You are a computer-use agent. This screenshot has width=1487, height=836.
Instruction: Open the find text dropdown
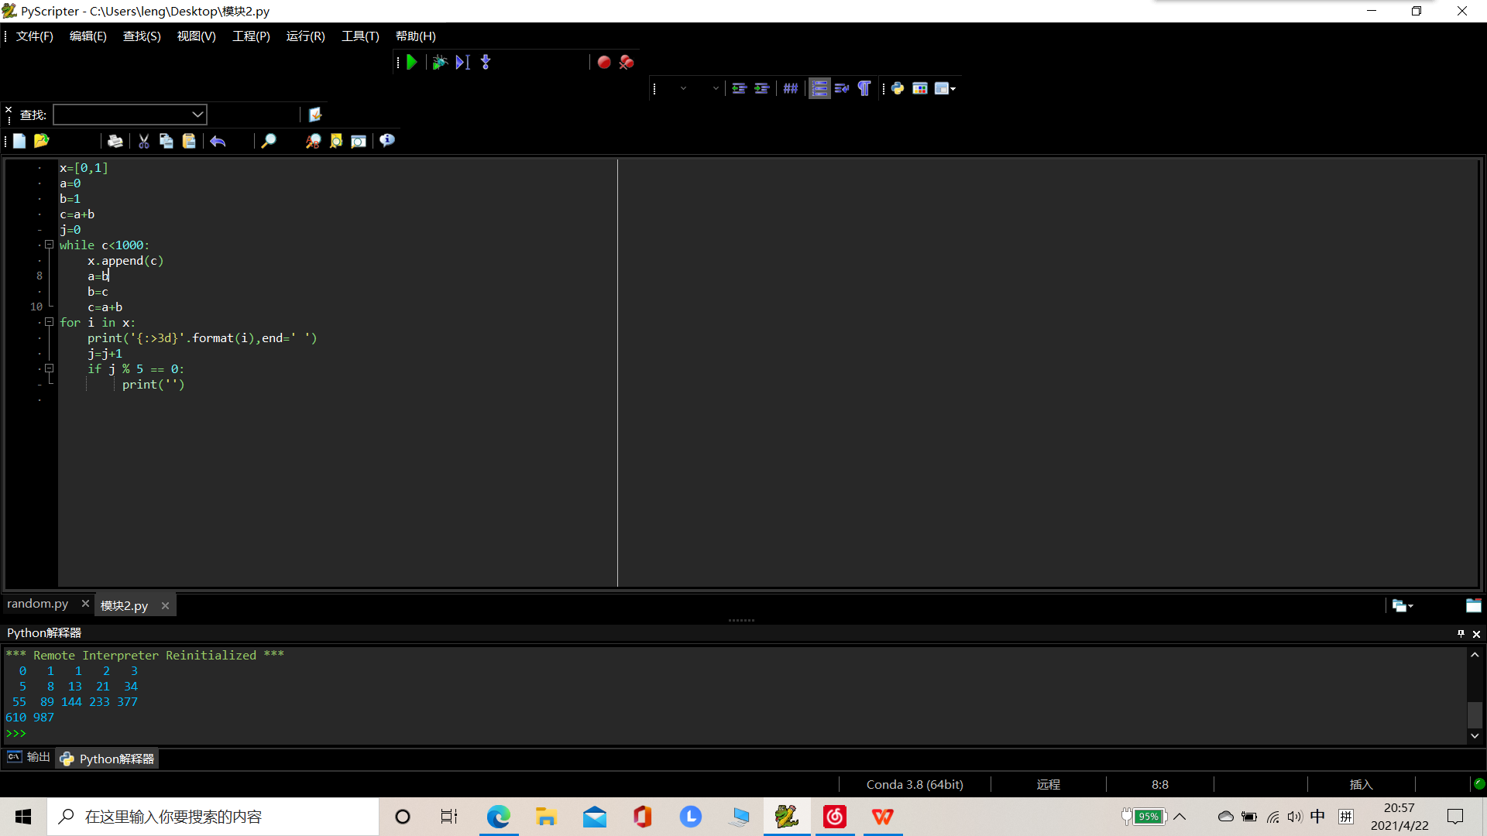point(197,115)
